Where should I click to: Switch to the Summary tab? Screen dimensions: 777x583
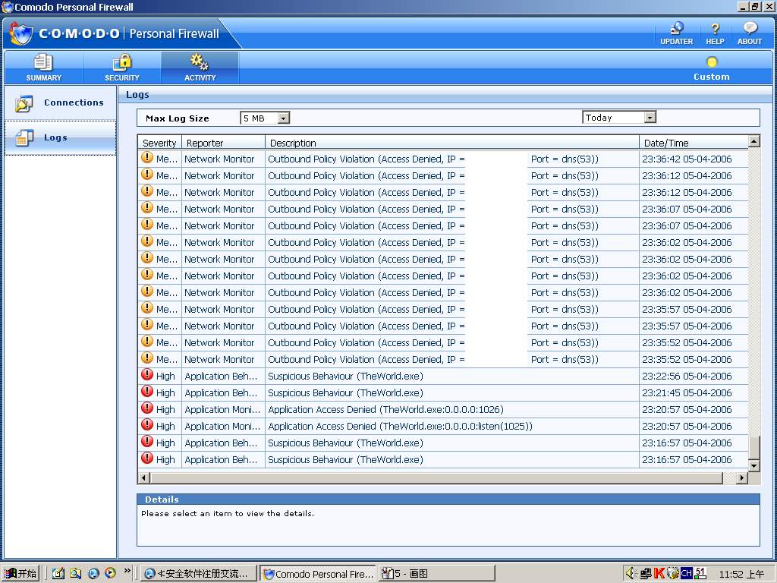pos(43,68)
